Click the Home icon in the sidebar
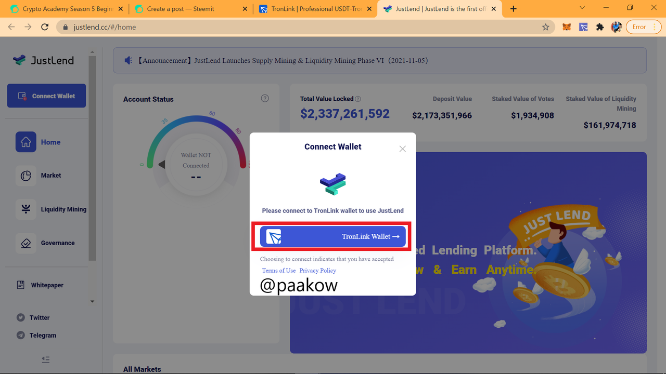 click(26, 142)
